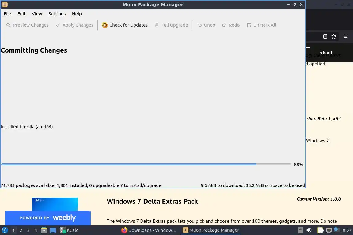Screen dimensions: 353x235
Task: Click the Full Upgrade button
Action: coord(171,25)
